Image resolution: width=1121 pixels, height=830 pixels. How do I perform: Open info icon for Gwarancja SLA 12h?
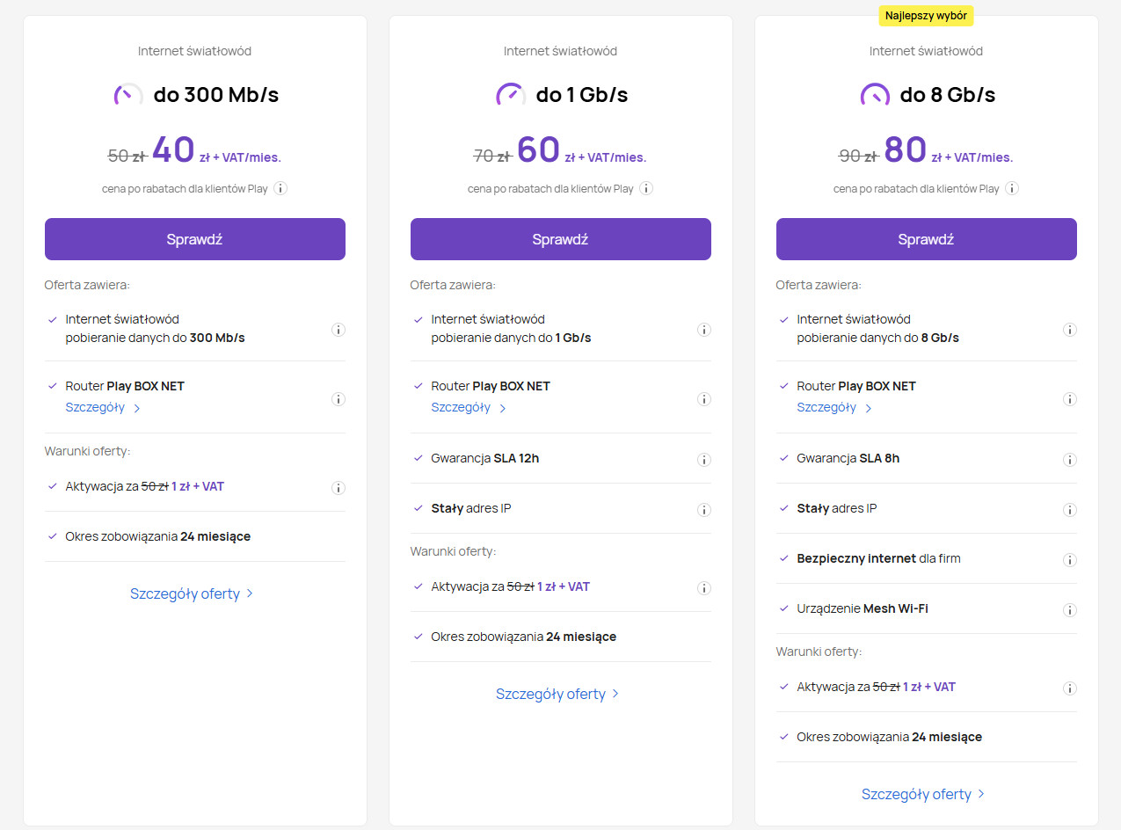(703, 459)
